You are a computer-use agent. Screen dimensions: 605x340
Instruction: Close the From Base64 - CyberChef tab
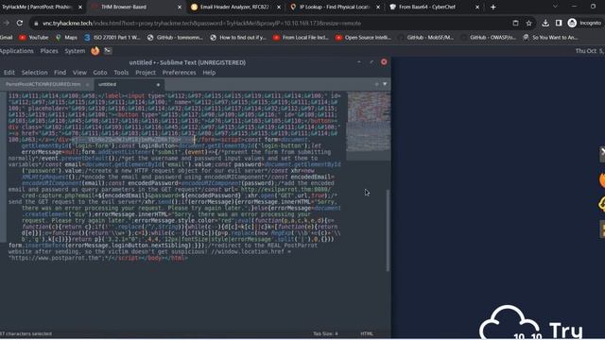tap(477, 7)
